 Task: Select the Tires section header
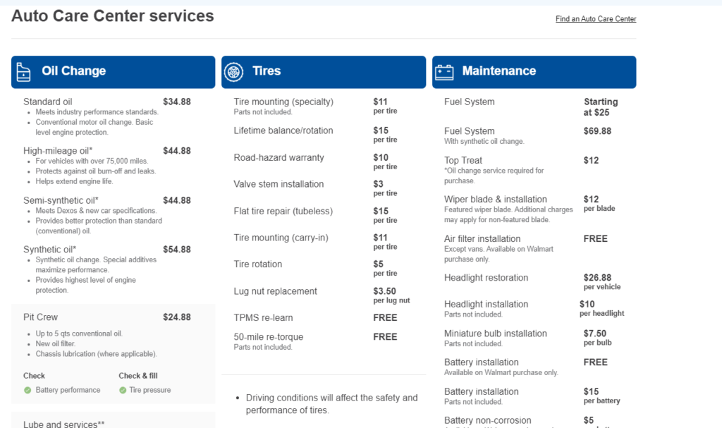(324, 72)
